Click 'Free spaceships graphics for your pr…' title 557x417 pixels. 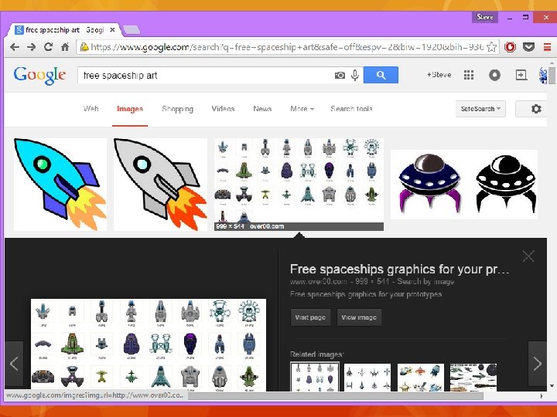coord(400,270)
